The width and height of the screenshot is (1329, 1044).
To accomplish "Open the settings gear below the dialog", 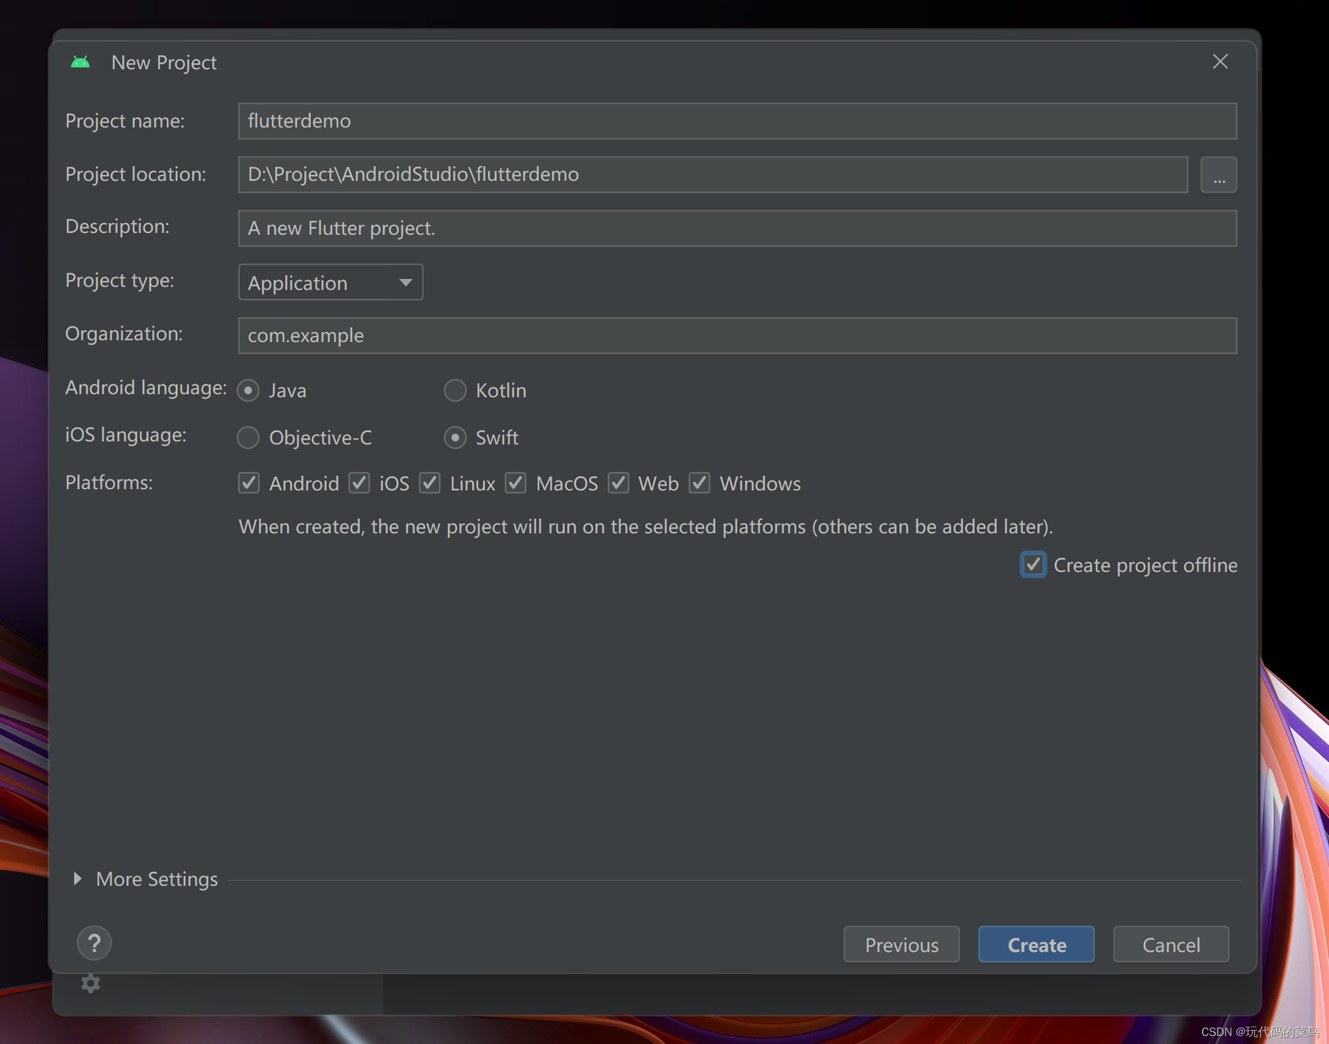I will (91, 983).
